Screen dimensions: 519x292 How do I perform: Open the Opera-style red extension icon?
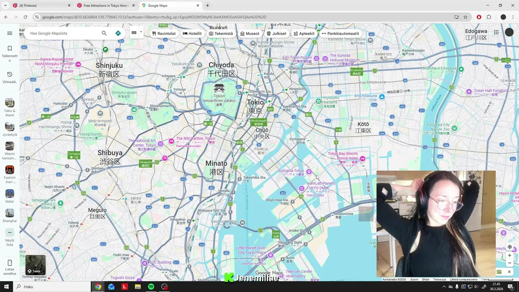[479, 17]
